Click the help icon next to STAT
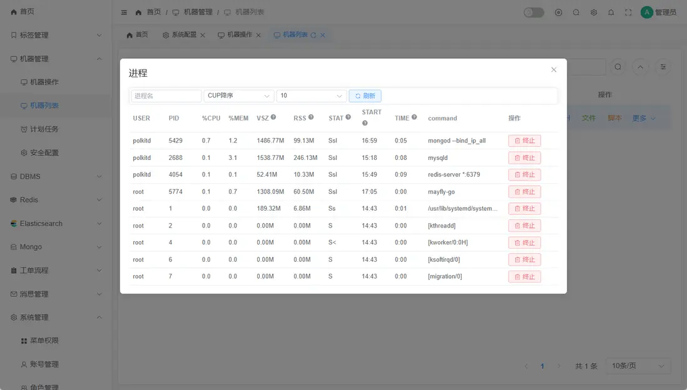 coord(349,117)
